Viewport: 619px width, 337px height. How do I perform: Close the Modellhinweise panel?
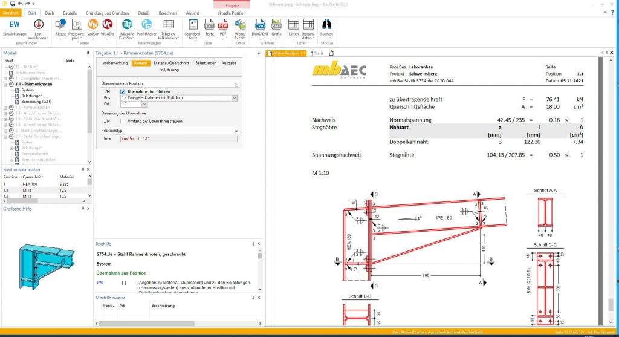click(259, 298)
